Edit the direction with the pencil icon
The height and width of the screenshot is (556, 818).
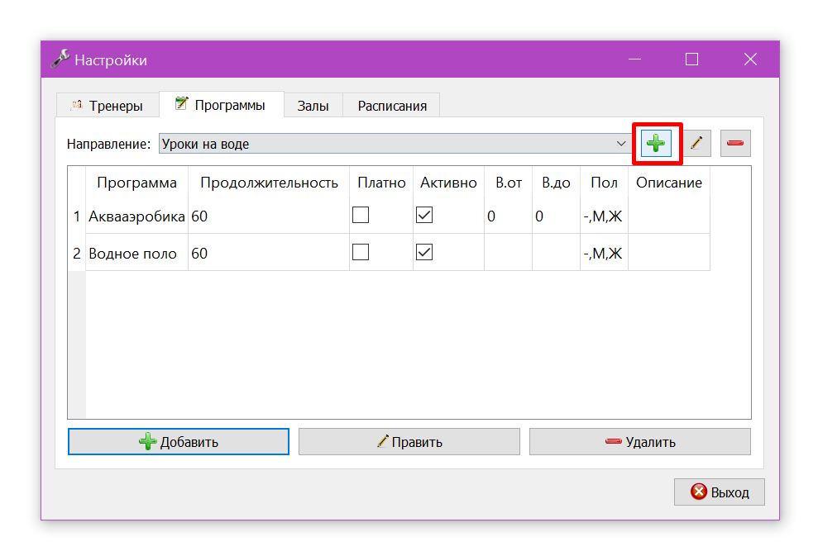click(x=696, y=143)
